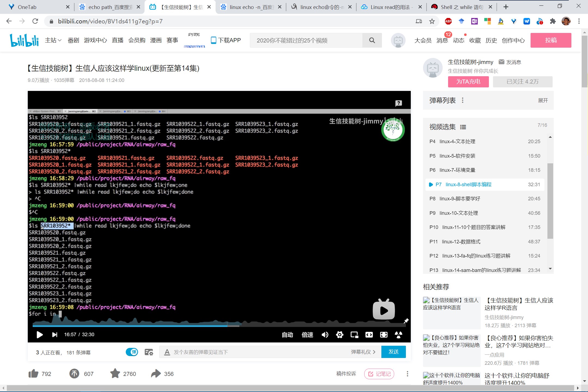Enter fullscreen on the video player
588x392 pixels.
(x=384, y=335)
